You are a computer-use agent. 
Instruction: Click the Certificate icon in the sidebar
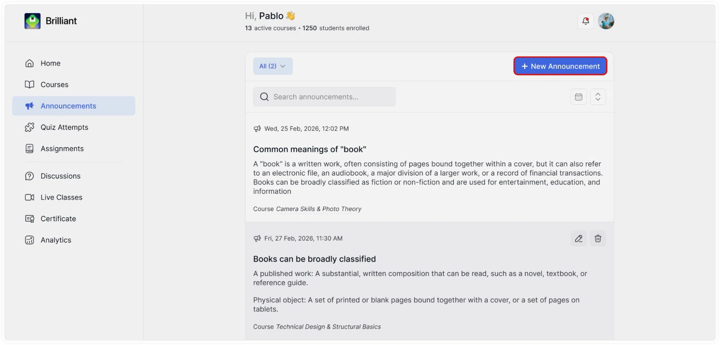tap(30, 219)
